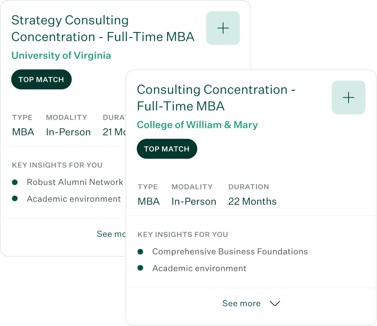Screen dimensions: 377x326
Task: Click the Academic environment insight on the William & Mary card
Action: pos(199,268)
